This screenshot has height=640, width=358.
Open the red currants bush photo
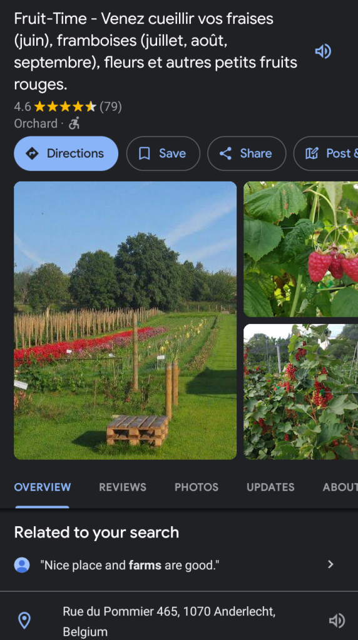(301, 392)
